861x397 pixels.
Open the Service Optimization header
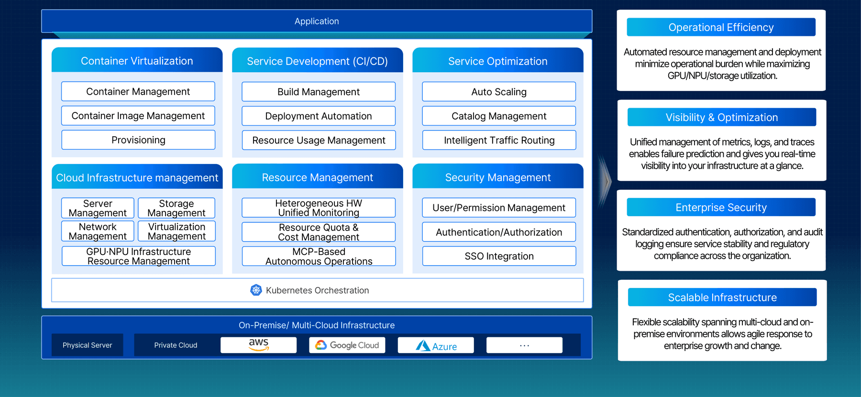pos(497,60)
